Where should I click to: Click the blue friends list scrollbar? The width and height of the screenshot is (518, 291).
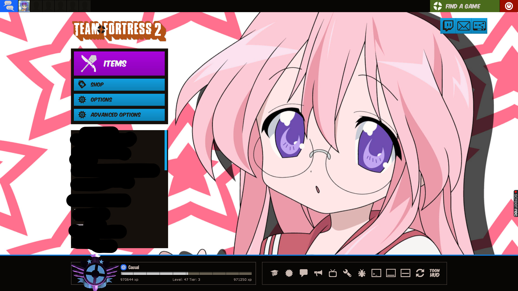[166, 150]
